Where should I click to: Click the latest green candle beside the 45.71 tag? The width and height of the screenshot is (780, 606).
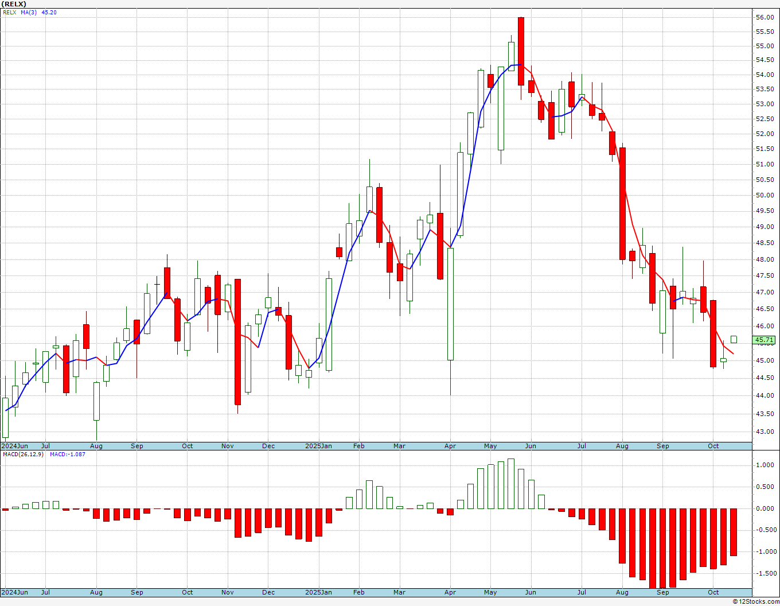tap(734, 340)
